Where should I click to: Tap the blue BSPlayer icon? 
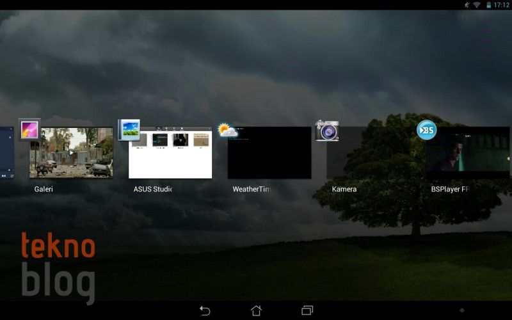(426, 130)
